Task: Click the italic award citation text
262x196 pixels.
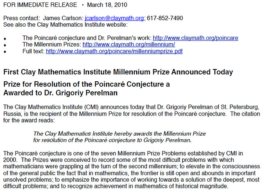Action: tap(119, 137)
